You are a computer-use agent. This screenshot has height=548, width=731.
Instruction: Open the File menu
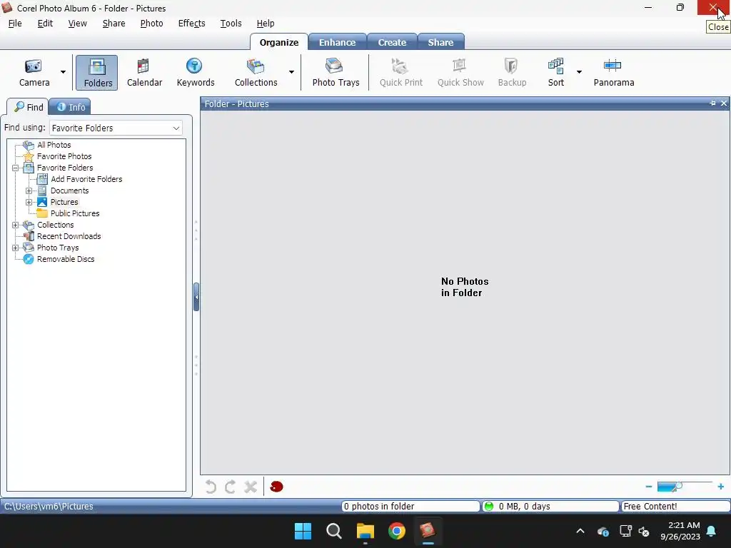tap(15, 24)
